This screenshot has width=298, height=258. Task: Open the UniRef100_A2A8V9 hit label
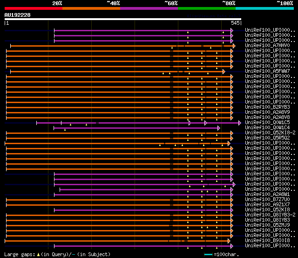[267, 112]
